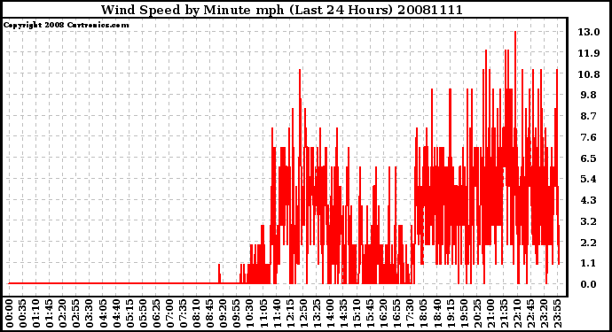The image size is (612, 332).
Task: Click the y-axis value 7.6
Action: pos(589,137)
